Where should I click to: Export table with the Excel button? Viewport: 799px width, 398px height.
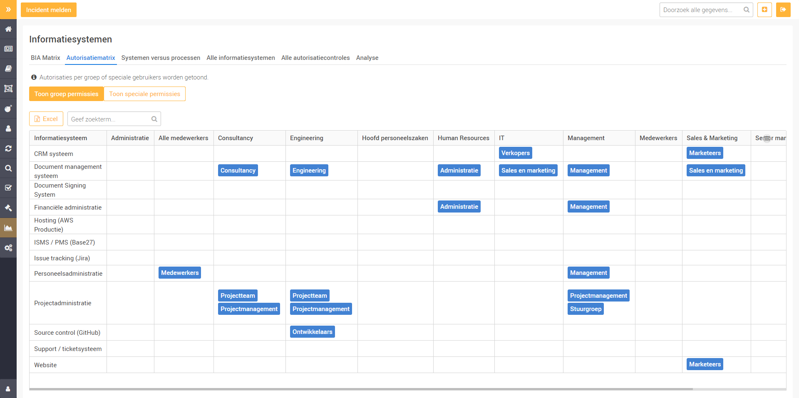(x=46, y=119)
